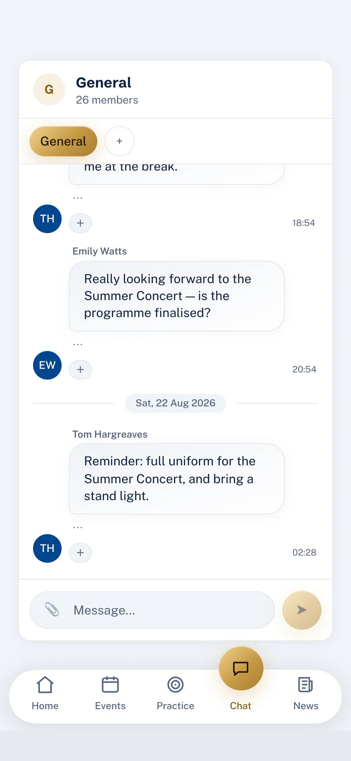Open the News tab
The width and height of the screenshot is (351, 761).
click(306, 693)
